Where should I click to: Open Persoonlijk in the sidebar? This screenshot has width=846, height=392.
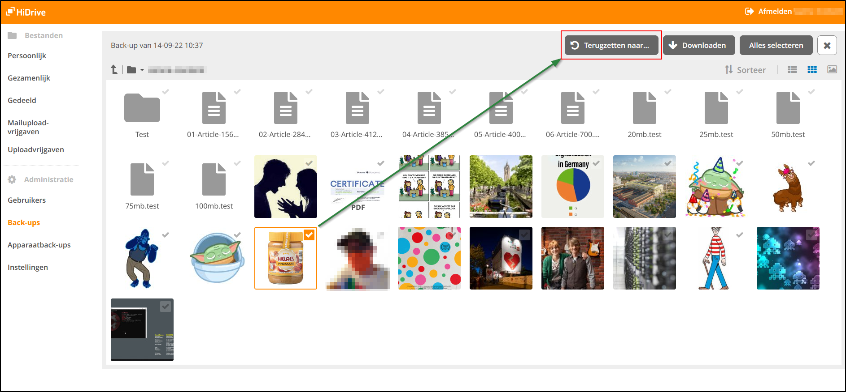coord(27,55)
